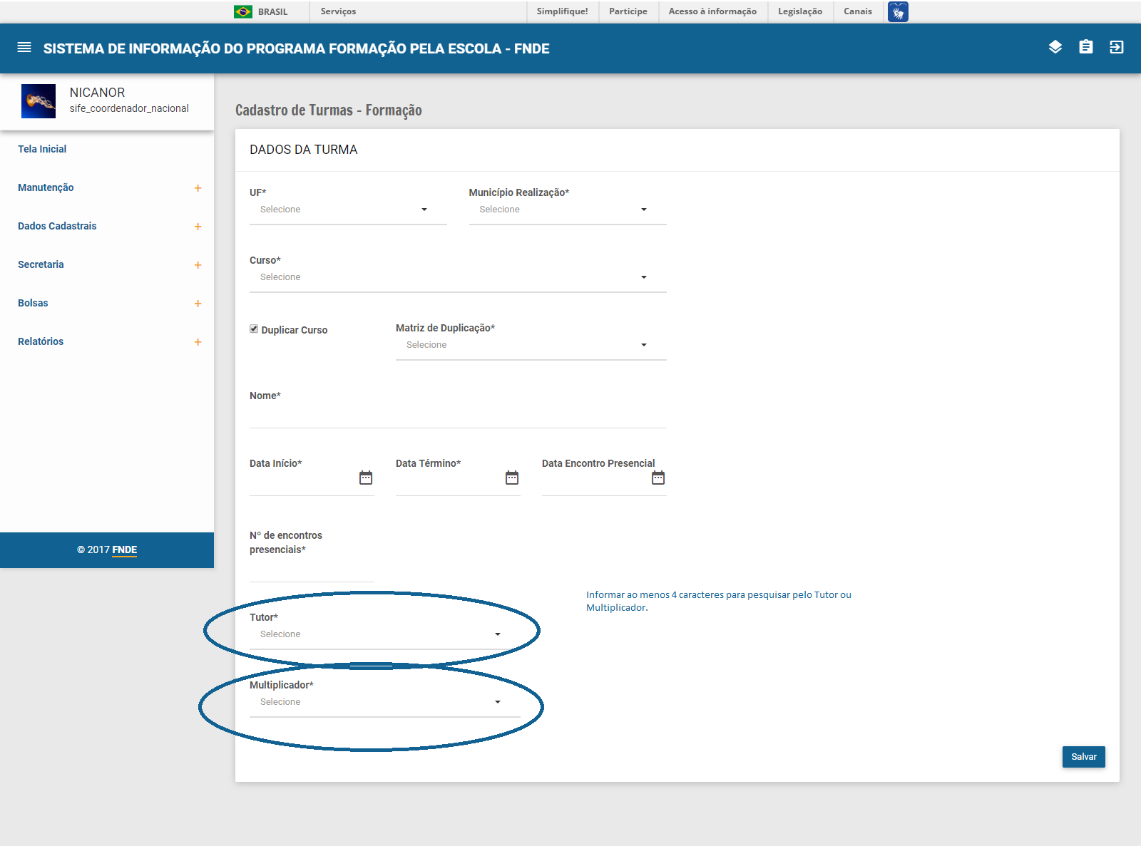The height and width of the screenshot is (846, 1141).
Task: Click the layers icon in header
Action: point(1055,47)
